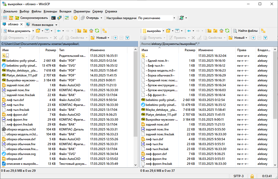The height and width of the screenshot is (179, 278).
Task: Click remote panel filter icon
Action: coord(177,31)
